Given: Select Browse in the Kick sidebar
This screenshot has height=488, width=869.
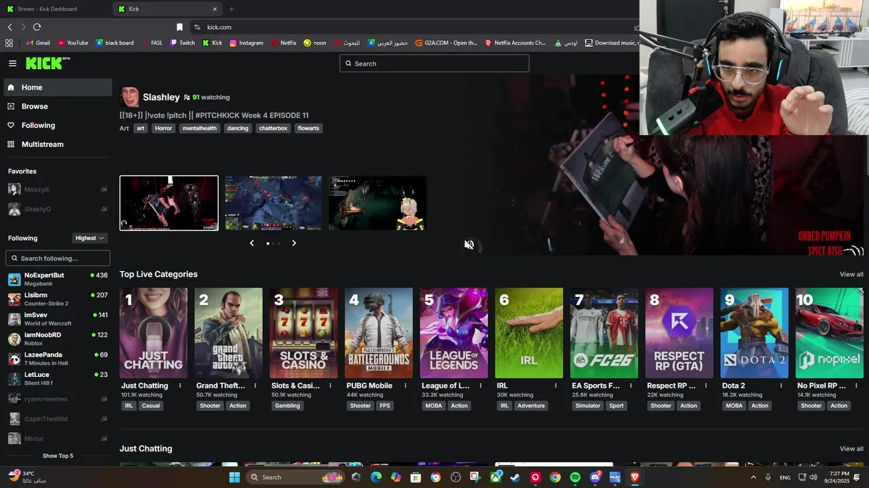Looking at the screenshot, I should [57, 106].
